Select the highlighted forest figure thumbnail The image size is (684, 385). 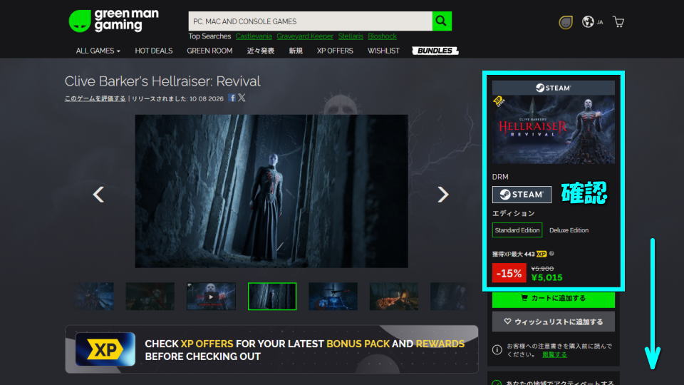272,297
